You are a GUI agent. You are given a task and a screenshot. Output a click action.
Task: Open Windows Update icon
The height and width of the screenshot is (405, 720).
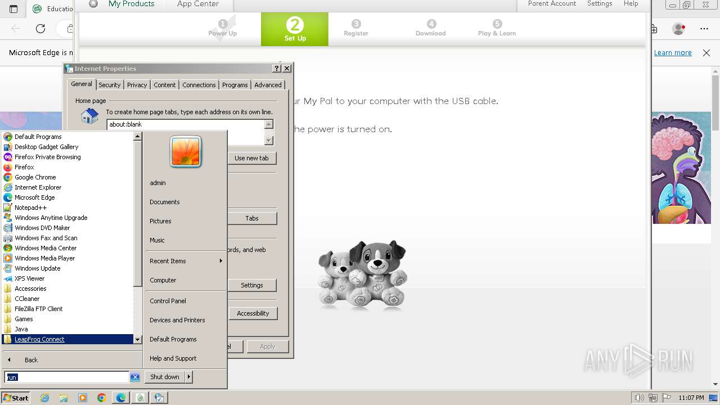(8, 268)
